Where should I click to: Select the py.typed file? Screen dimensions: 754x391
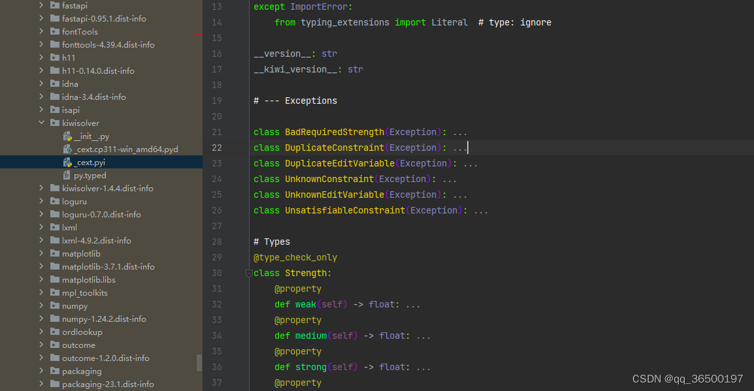[90, 176]
